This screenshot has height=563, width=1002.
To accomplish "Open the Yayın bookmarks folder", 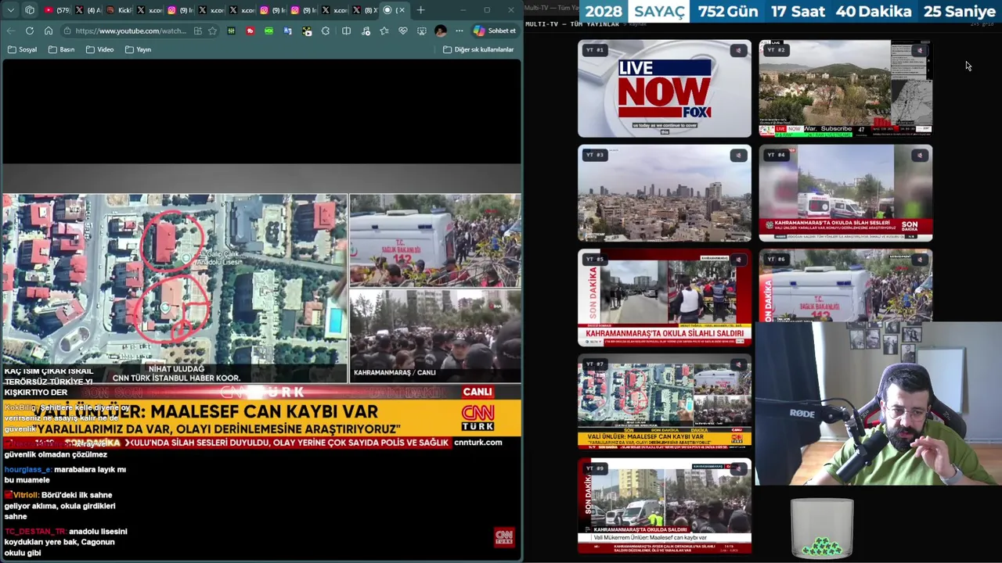I will (139, 49).
